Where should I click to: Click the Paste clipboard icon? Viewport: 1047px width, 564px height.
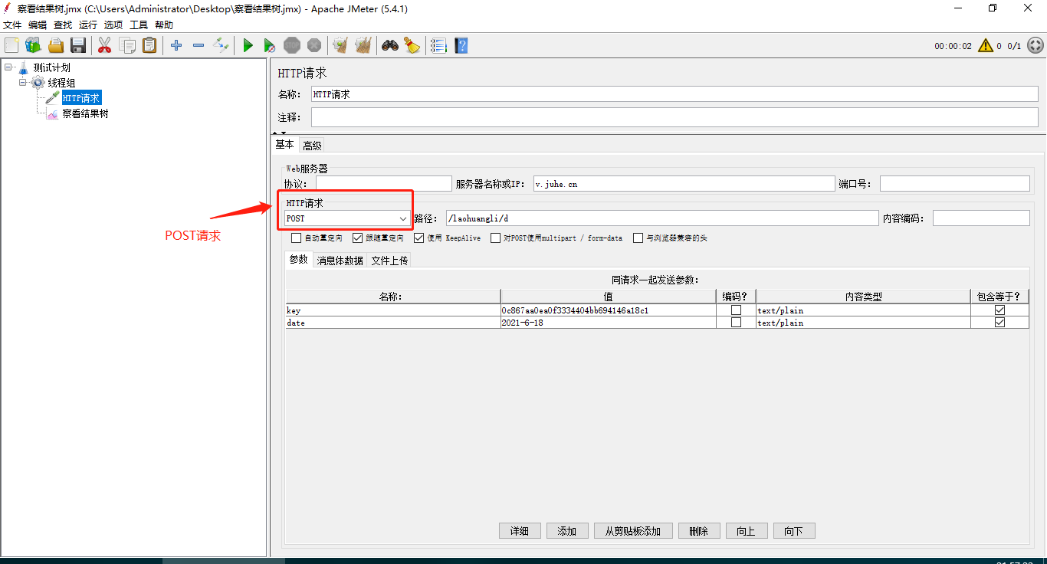click(149, 45)
